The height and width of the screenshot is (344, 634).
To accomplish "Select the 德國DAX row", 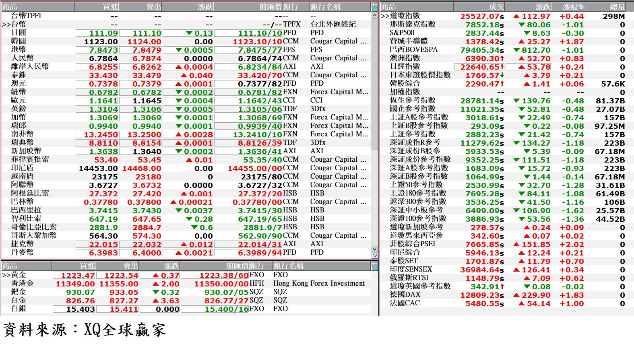I will pos(507,295).
